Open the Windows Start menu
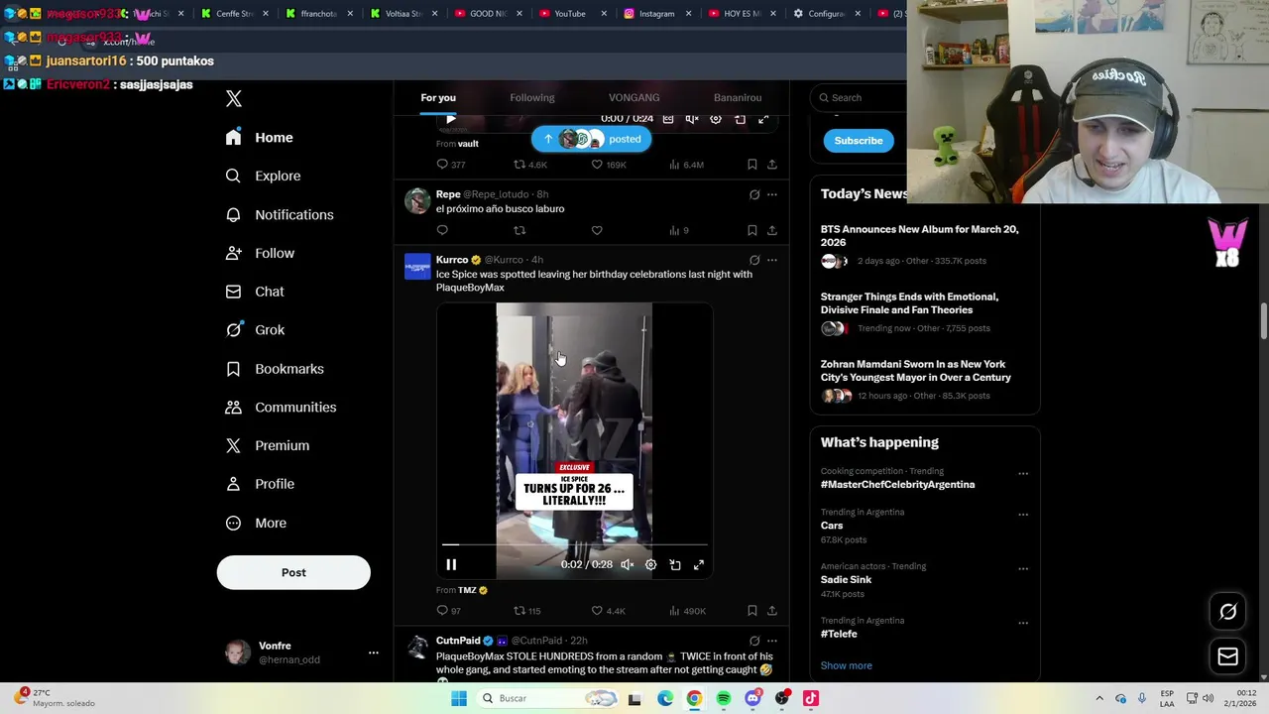1269x714 pixels. point(459,698)
